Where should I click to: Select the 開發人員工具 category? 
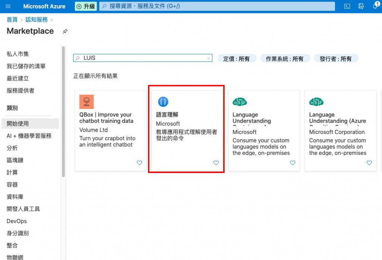tap(23, 209)
